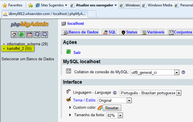This screenshot has width=193, height=122.
Task: Open the SQL documentation icon in sidebar
Action: pos(45,35)
